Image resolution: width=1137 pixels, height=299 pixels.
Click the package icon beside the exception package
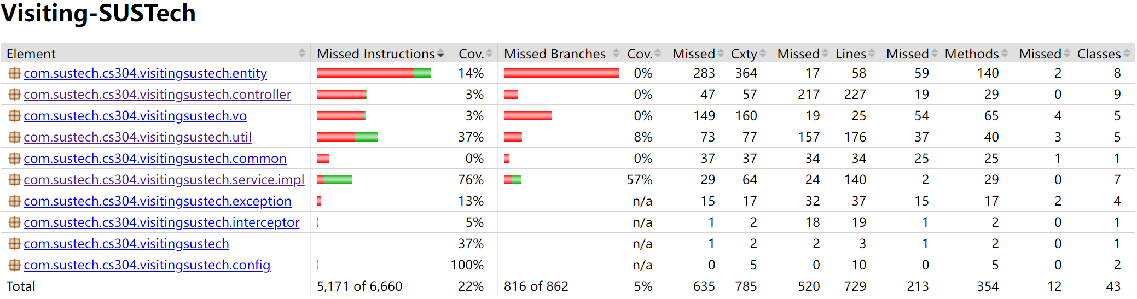coord(14,201)
